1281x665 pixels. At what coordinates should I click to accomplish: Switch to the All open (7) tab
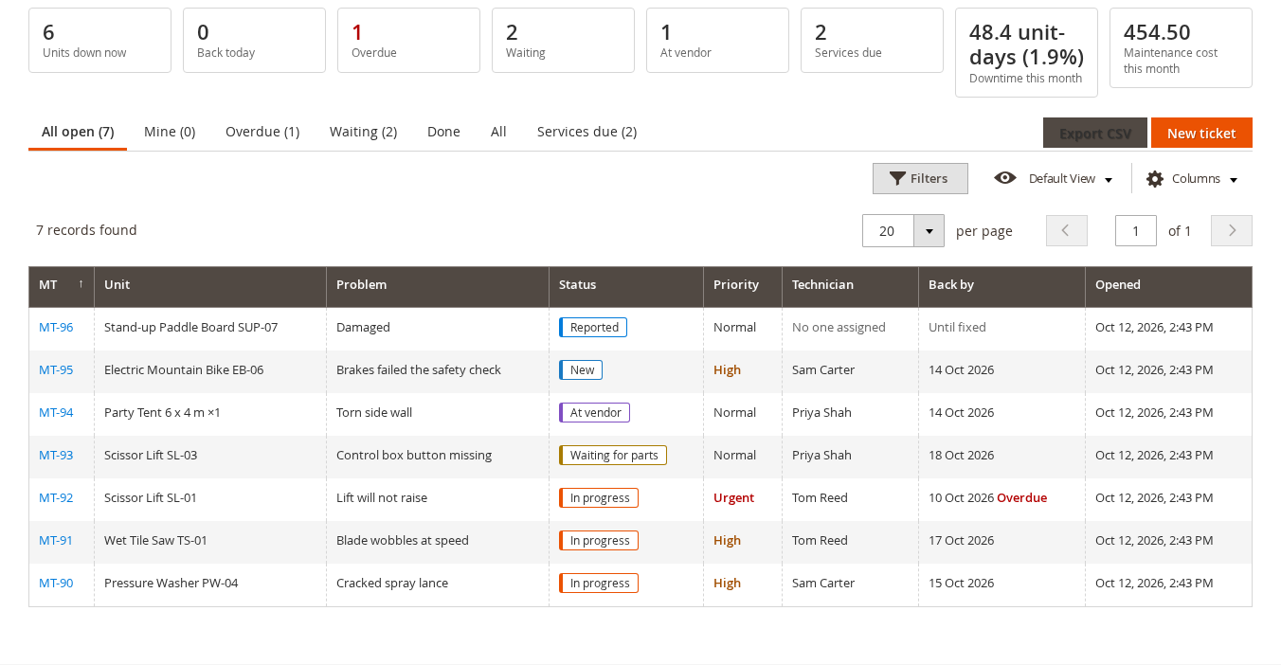click(78, 132)
